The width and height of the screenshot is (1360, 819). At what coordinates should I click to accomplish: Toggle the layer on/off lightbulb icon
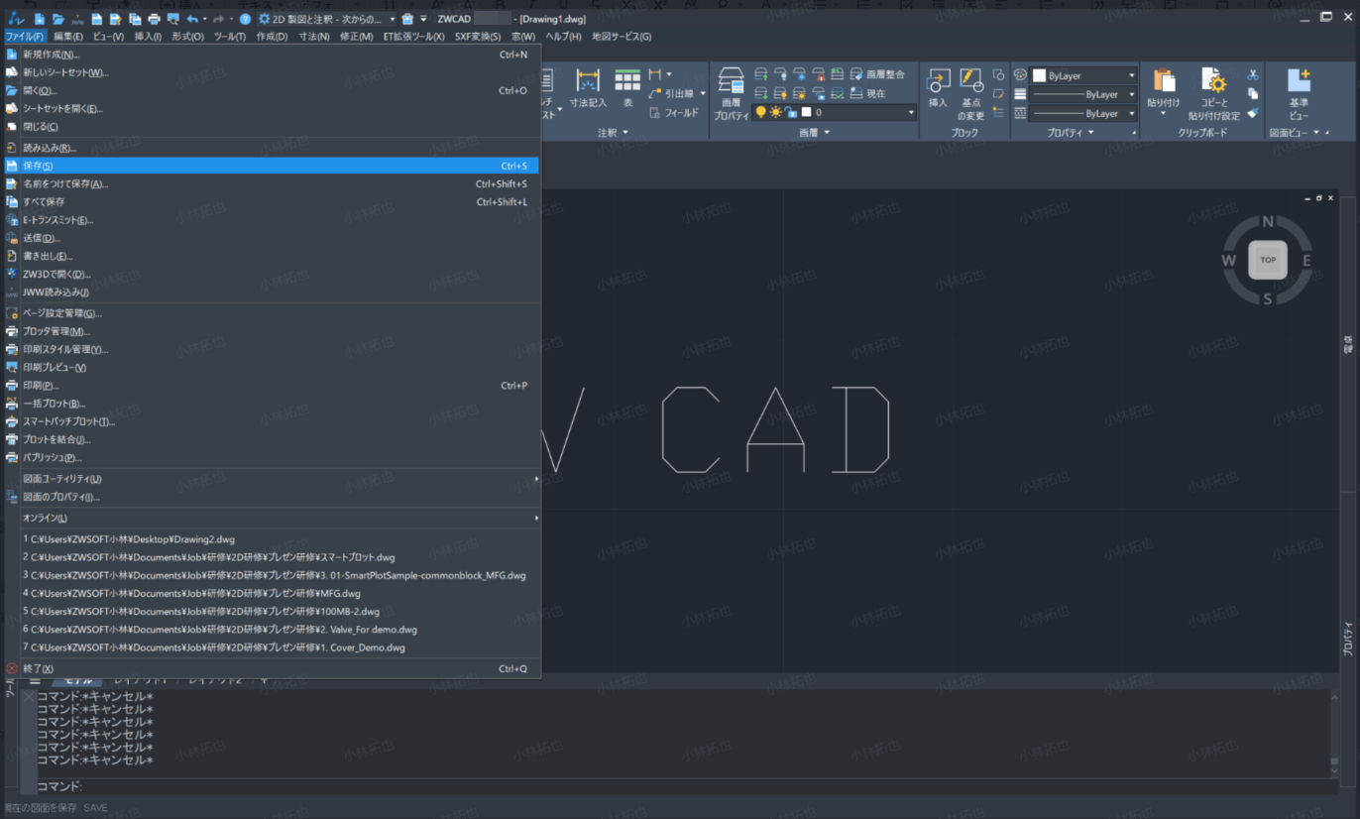point(760,112)
